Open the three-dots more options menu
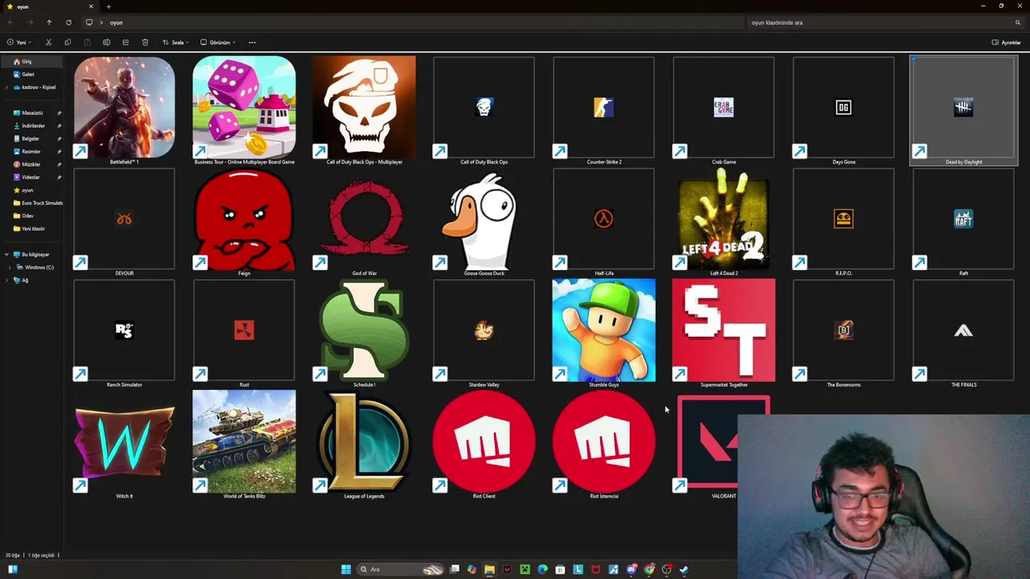Viewport: 1030px width, 579px height. tap(252, 43)
